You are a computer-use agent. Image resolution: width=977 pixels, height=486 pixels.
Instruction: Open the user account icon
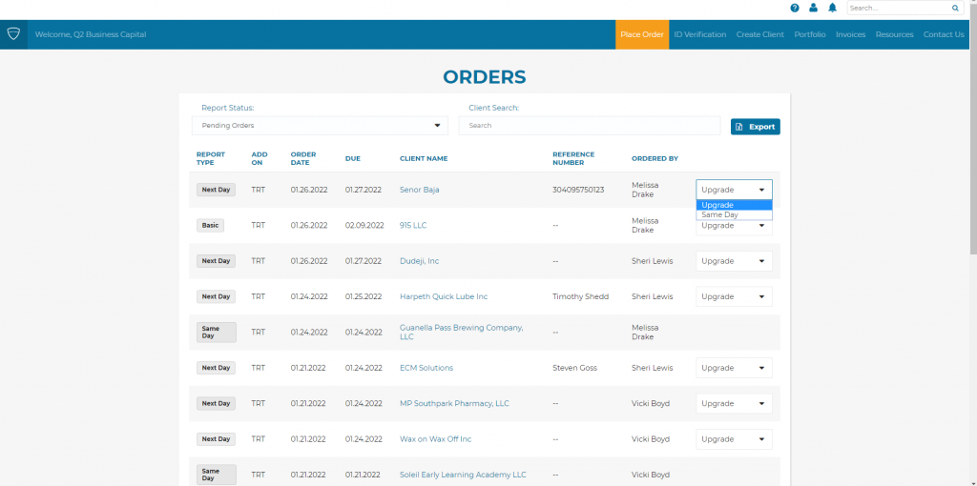point(813,8)
